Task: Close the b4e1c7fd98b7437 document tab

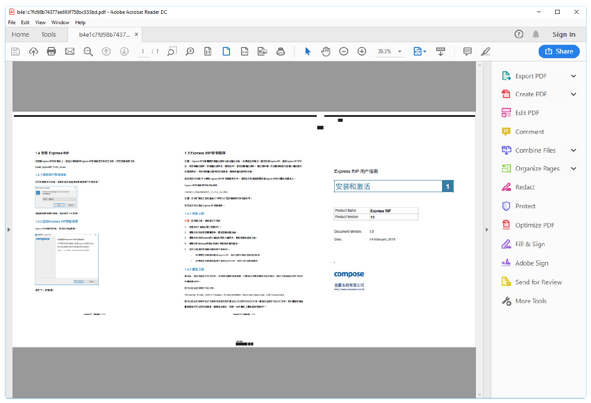Action: 136,34
